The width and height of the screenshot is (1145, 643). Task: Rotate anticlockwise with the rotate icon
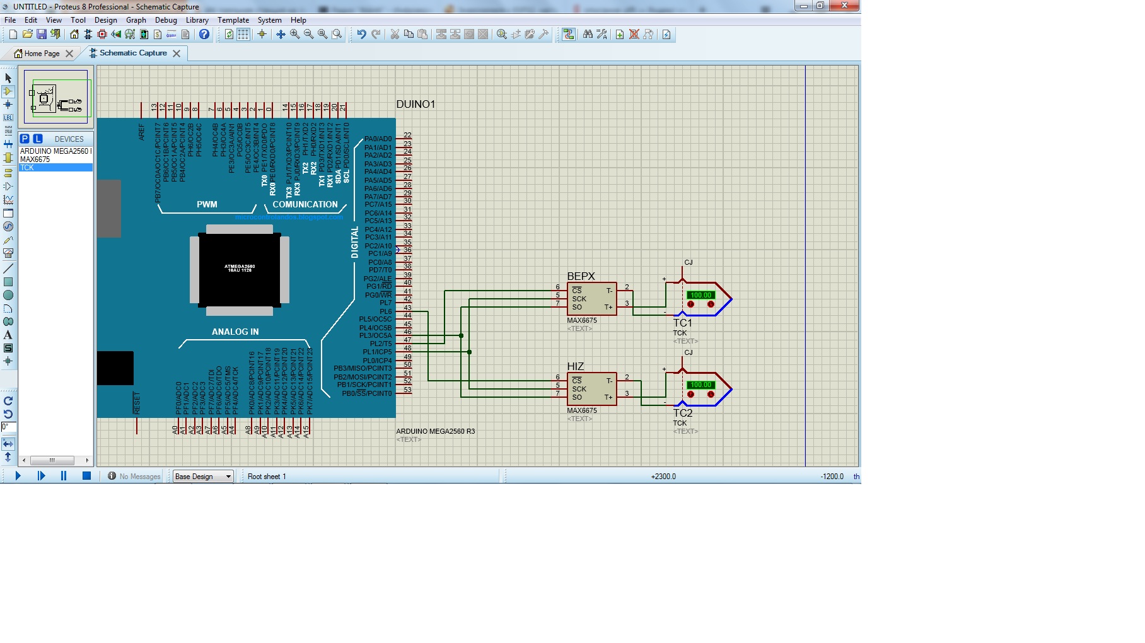[8, 414]
